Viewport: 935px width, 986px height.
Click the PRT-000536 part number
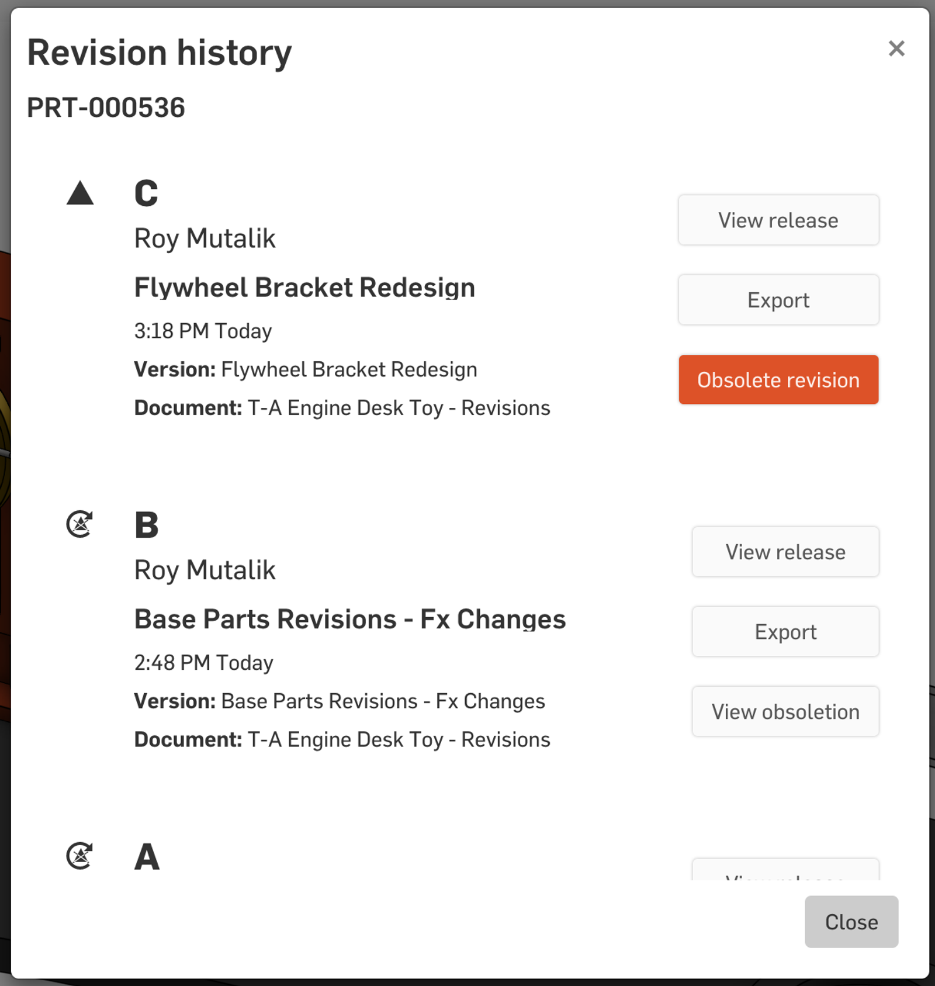(106, 108)
